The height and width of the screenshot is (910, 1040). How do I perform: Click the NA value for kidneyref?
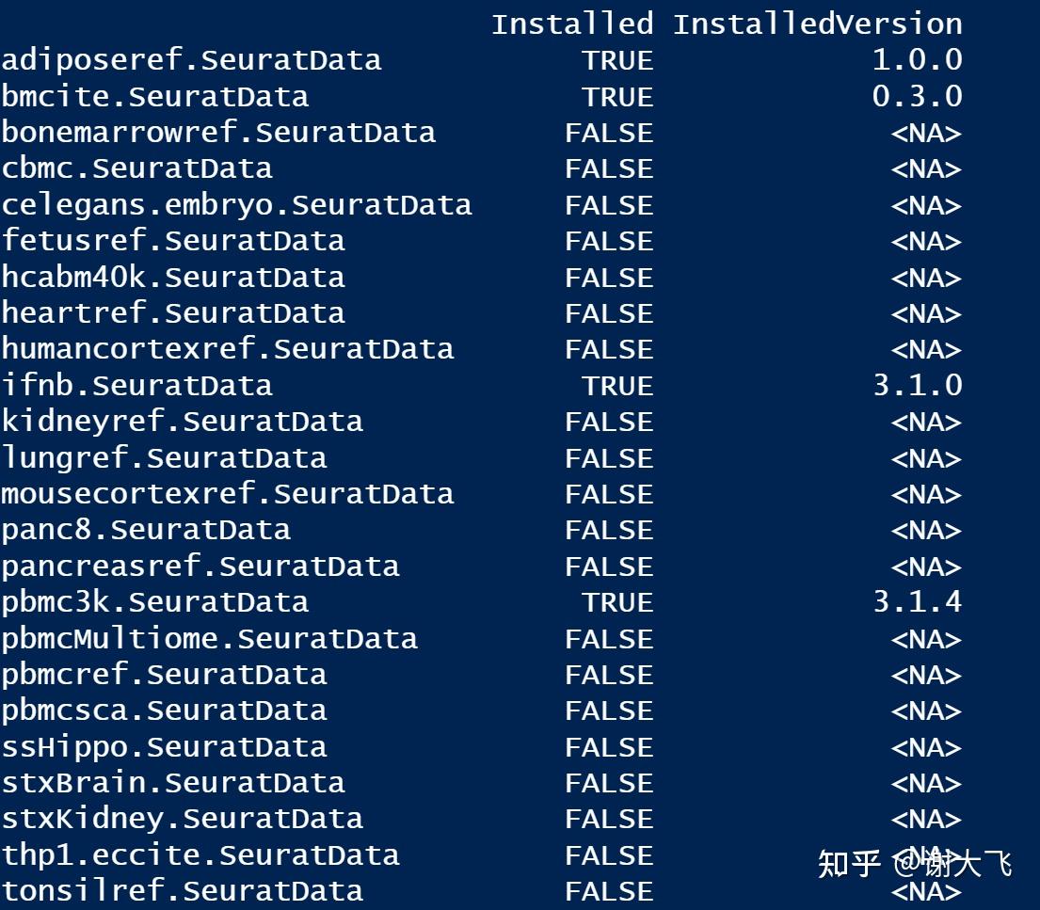coord(926,422)
